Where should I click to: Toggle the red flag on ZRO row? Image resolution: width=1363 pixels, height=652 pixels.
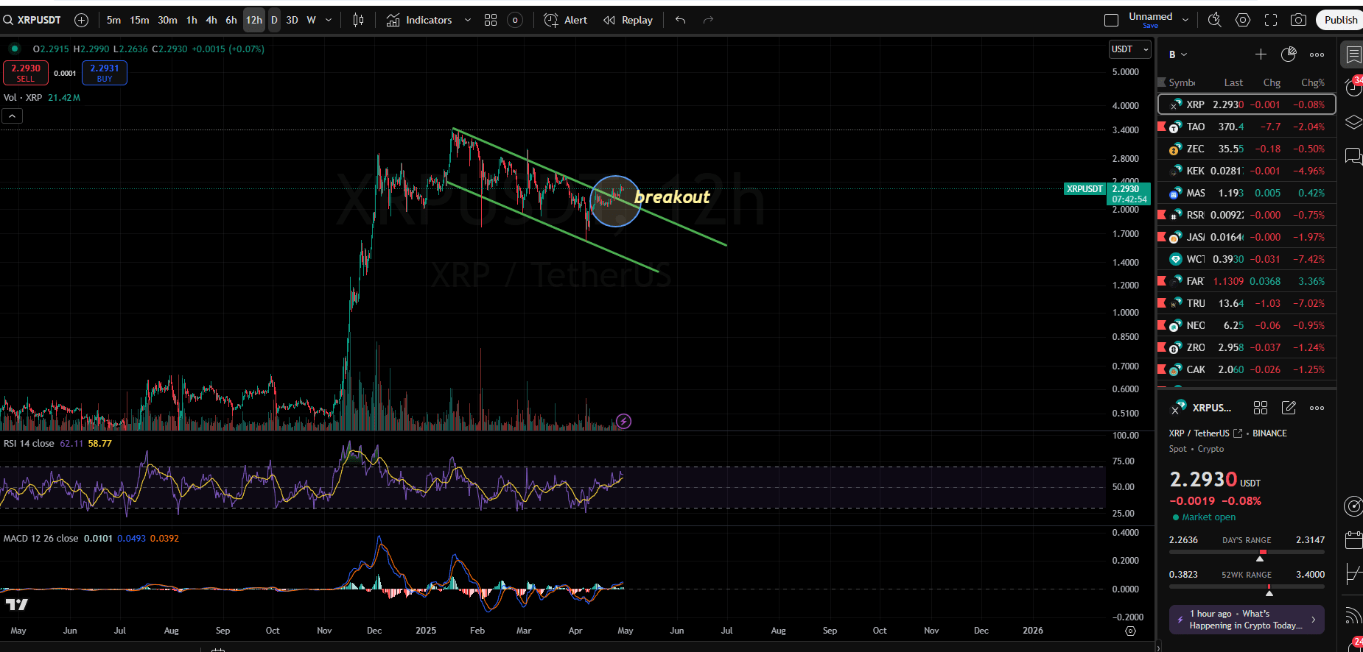(1162, 347)
